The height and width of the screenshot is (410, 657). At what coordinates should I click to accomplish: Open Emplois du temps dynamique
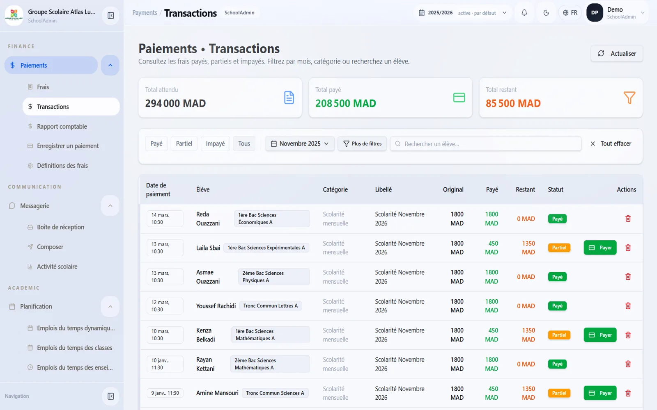pyautogui.click(x=71, y=328)
